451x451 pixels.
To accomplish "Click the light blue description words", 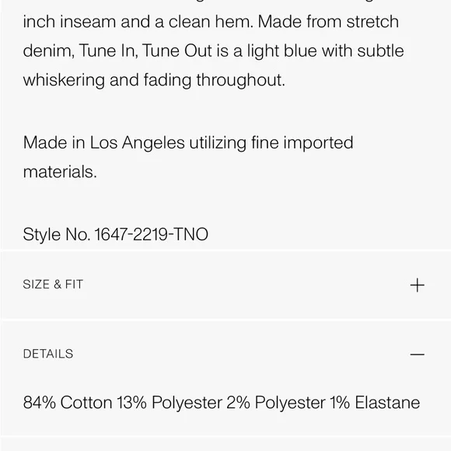I will coord(278,51).
